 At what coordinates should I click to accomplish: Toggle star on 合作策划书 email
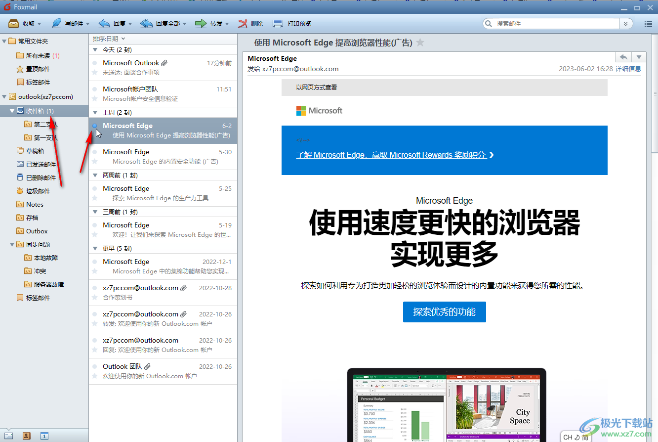94,297
